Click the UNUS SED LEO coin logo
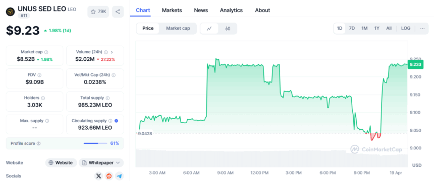434x181 pixels. click(11, 12)
